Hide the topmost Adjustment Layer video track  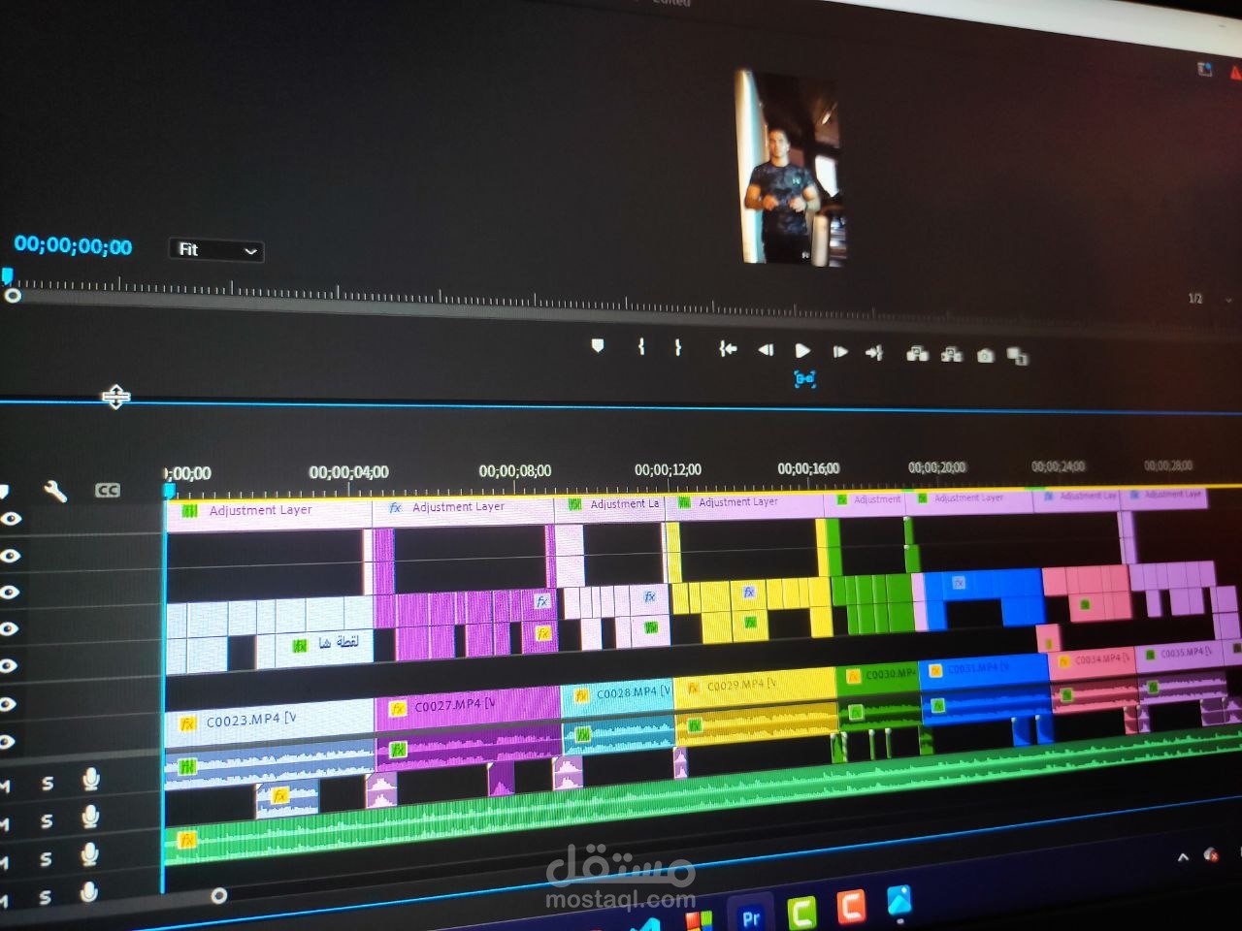pos(11,519)
